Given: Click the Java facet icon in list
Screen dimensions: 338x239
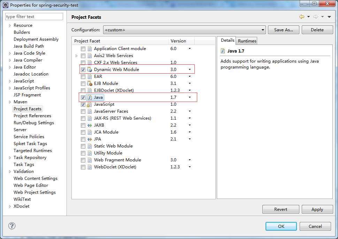Looking at the screenshot, I should coord(90,97).
